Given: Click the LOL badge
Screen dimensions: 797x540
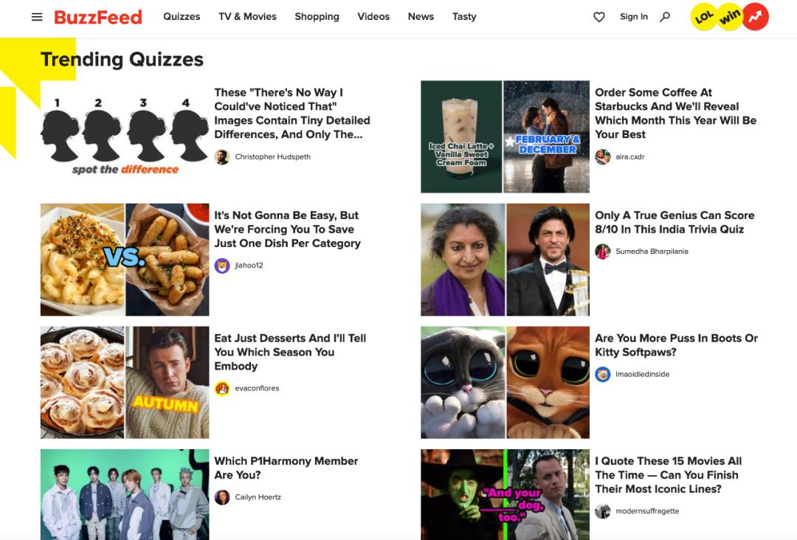Looking at the screenshot, I should pos(703,17).
